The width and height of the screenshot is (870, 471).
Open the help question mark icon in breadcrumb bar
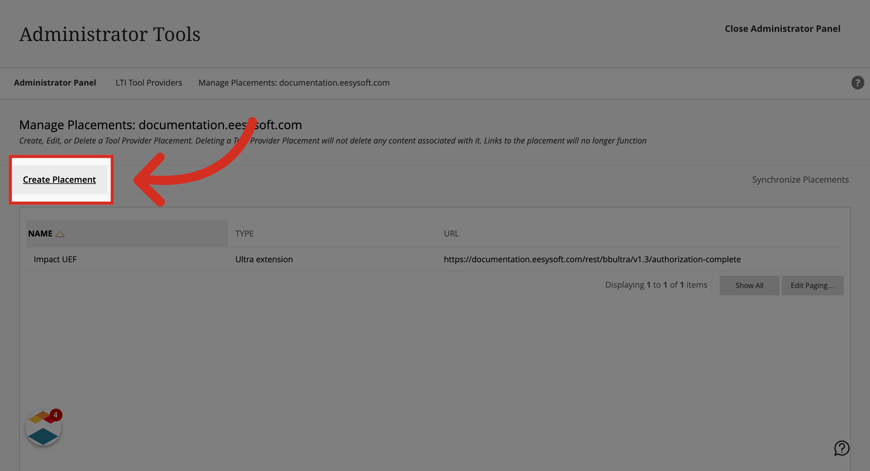858,83
